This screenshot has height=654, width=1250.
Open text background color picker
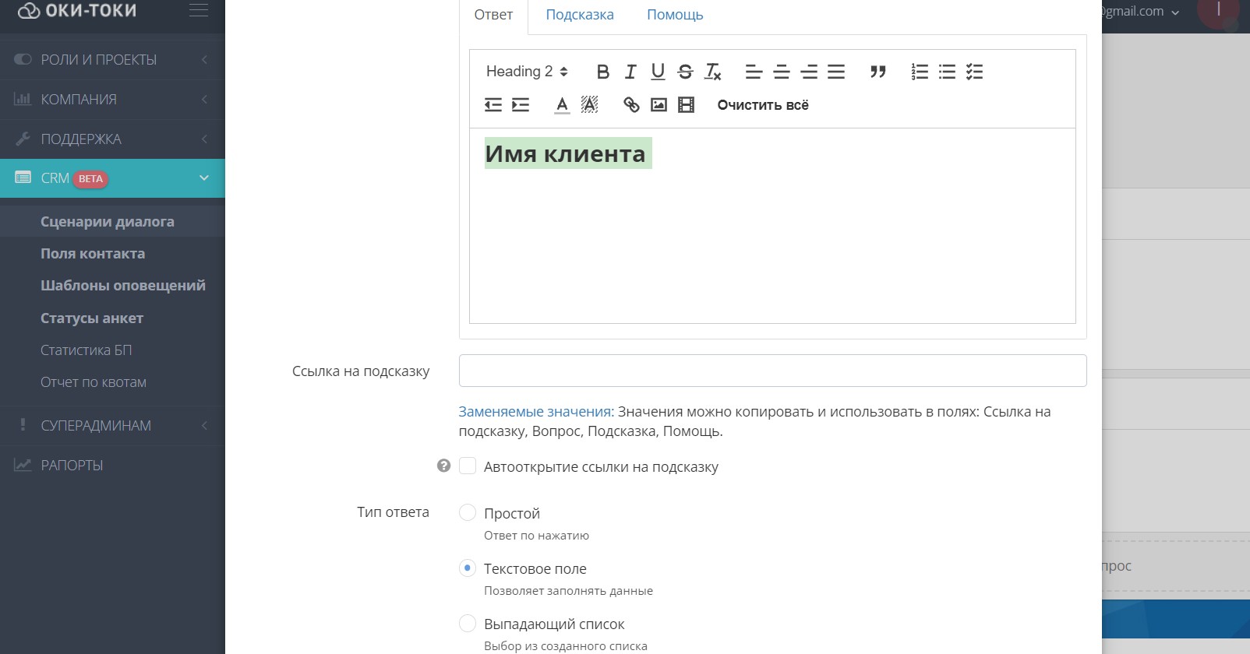589,104
